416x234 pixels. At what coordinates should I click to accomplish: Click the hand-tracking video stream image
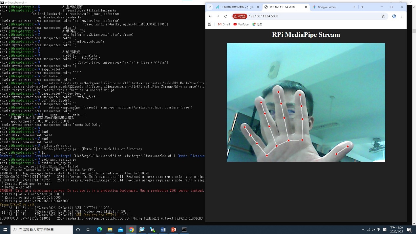click(306, 102)
